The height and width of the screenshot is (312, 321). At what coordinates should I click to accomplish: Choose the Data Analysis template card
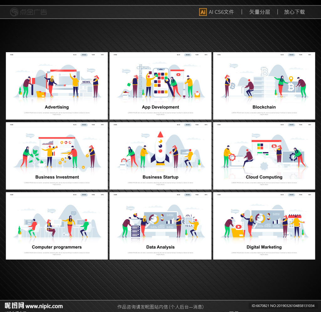(x=160, y=226)
